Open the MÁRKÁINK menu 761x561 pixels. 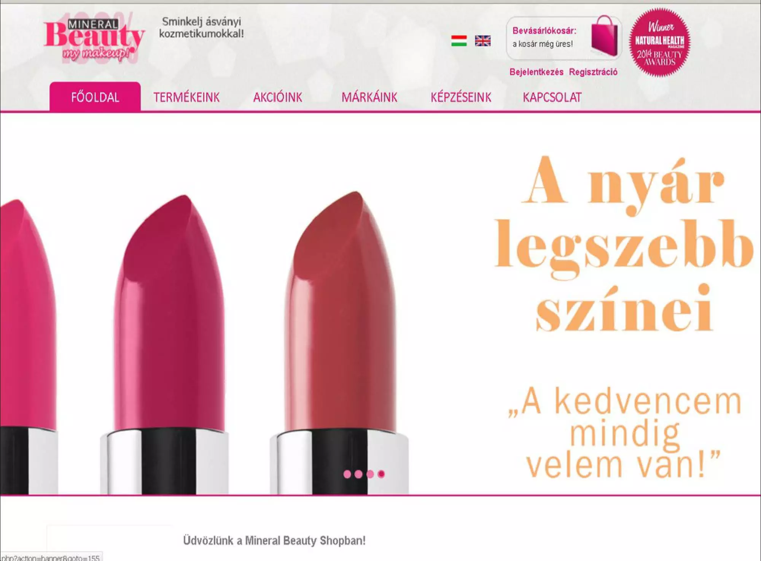[369, 97]
